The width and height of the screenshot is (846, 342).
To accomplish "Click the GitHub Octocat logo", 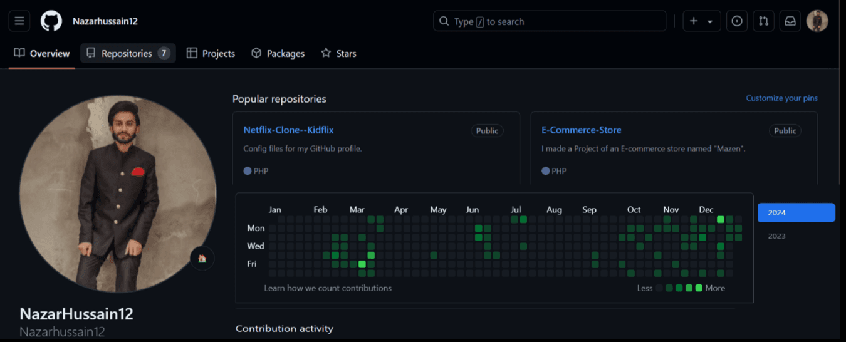I will click(x=51, y=21).
